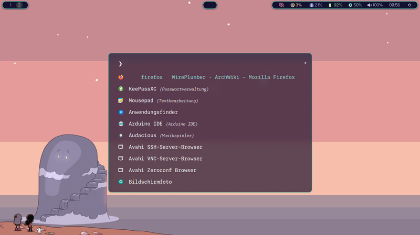Switch to workspace 2
The width and height of the screenshot is (420, 235).
(19, 5)
